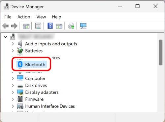Click the Update device driver icon
The image size is (165, 122).
tap(71, 26)
